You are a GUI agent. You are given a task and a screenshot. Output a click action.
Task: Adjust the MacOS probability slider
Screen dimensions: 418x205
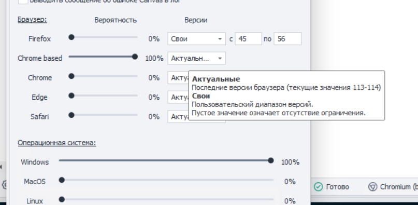166,180
